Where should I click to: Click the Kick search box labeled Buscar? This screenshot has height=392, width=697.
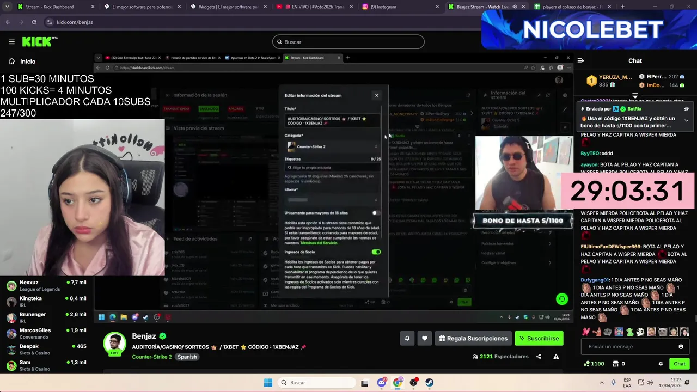click(x=348, y=42)
